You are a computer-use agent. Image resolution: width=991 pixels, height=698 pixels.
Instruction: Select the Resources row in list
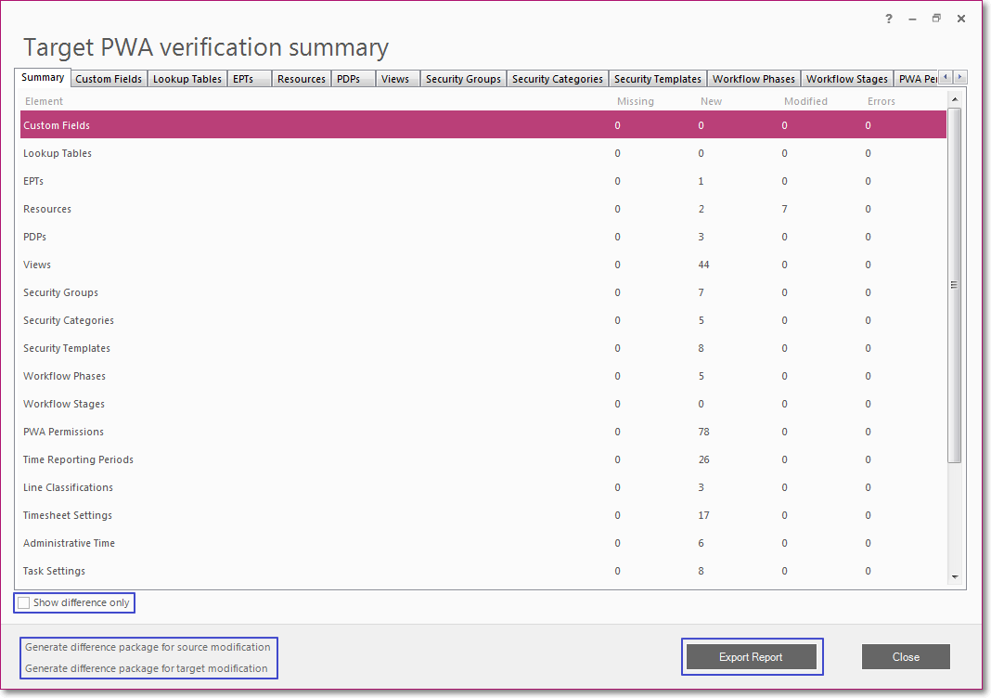[x=483, y=209]
